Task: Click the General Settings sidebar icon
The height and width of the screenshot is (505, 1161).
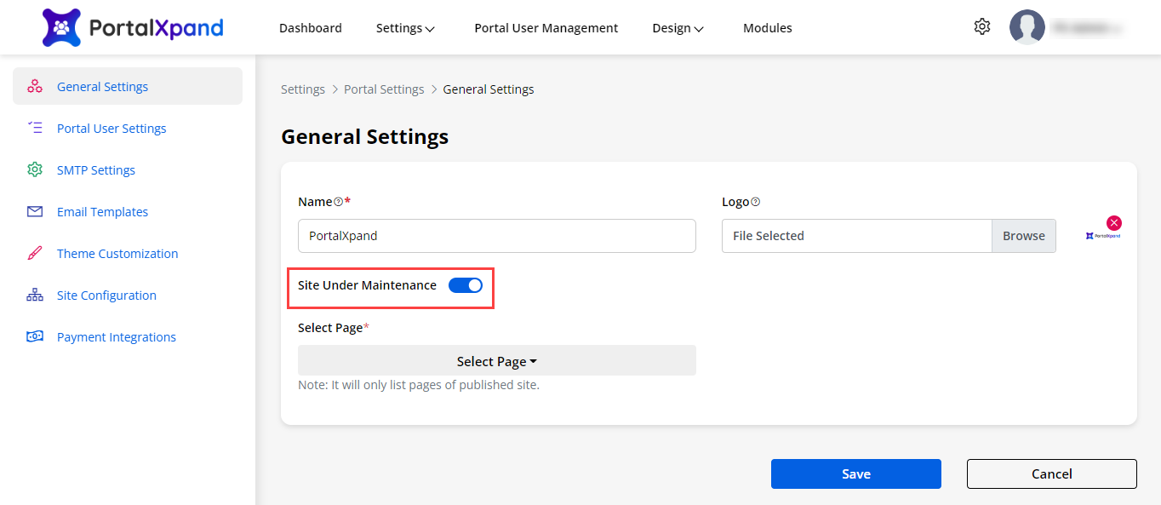Action: point(35,87)
